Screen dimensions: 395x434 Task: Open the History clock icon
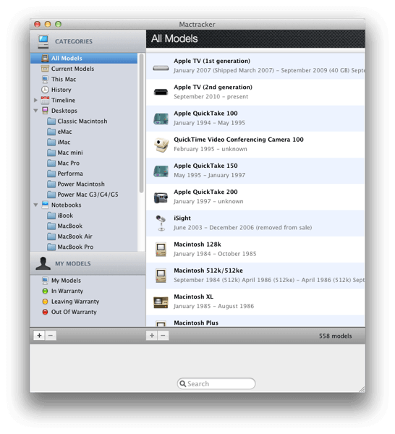tap(45, 90)
